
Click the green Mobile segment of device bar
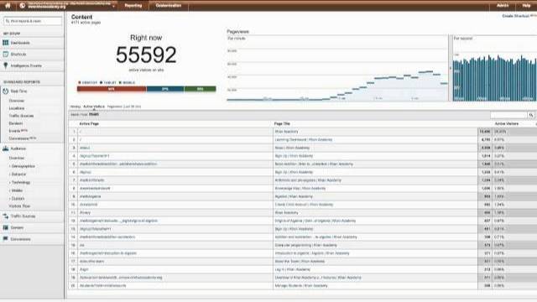coord(200,89)
